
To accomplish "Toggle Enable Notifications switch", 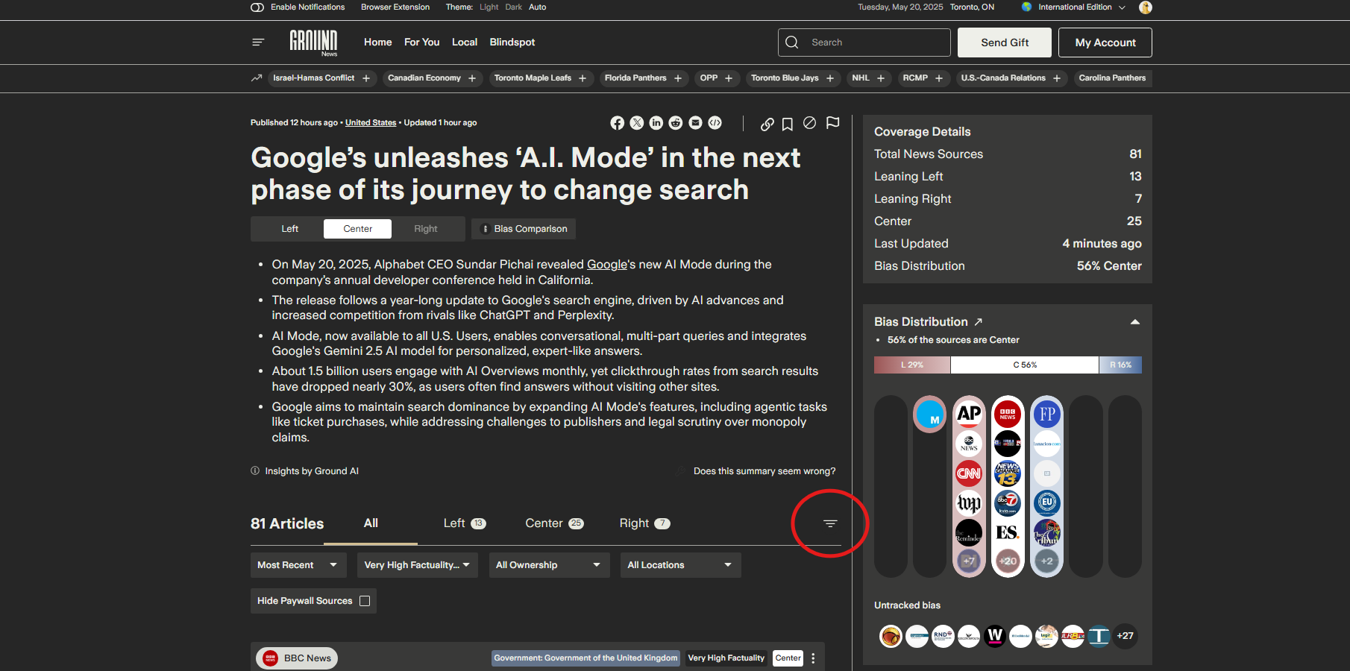I will pyautogui.click(x=257, y=7).
